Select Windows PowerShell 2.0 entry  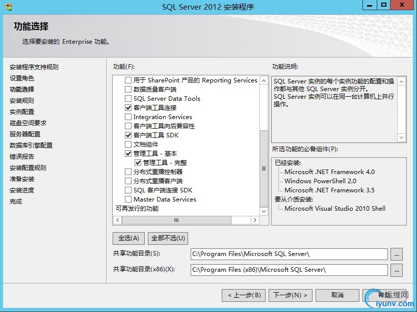pos(321,181)
